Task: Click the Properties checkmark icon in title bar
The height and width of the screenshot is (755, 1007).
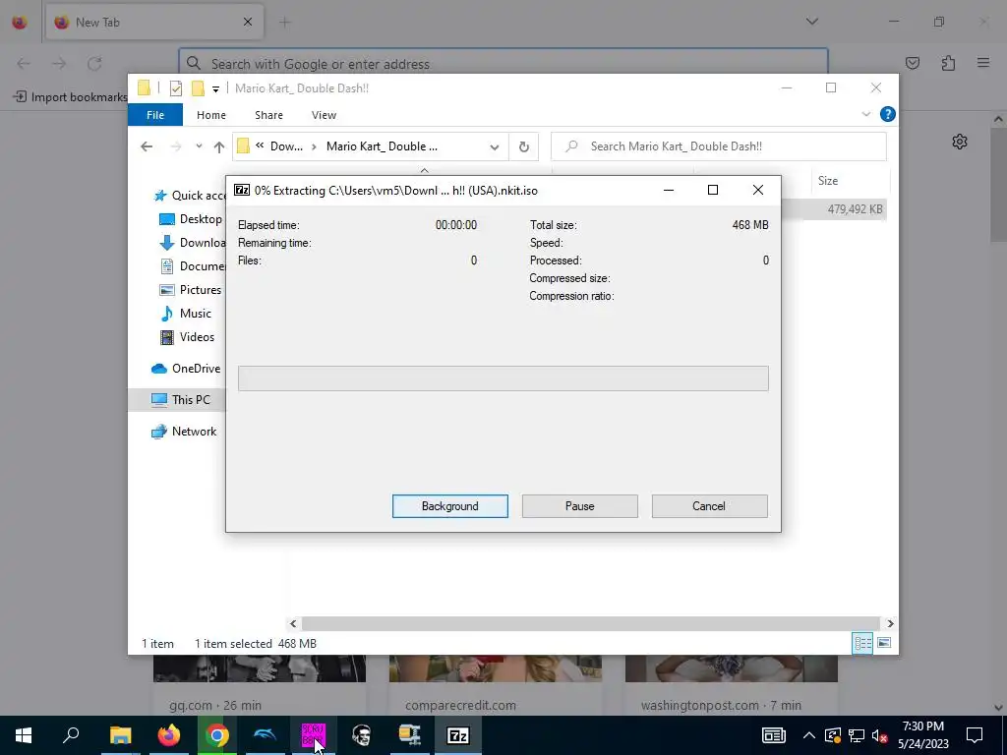Action: click(x=175, y=88)
